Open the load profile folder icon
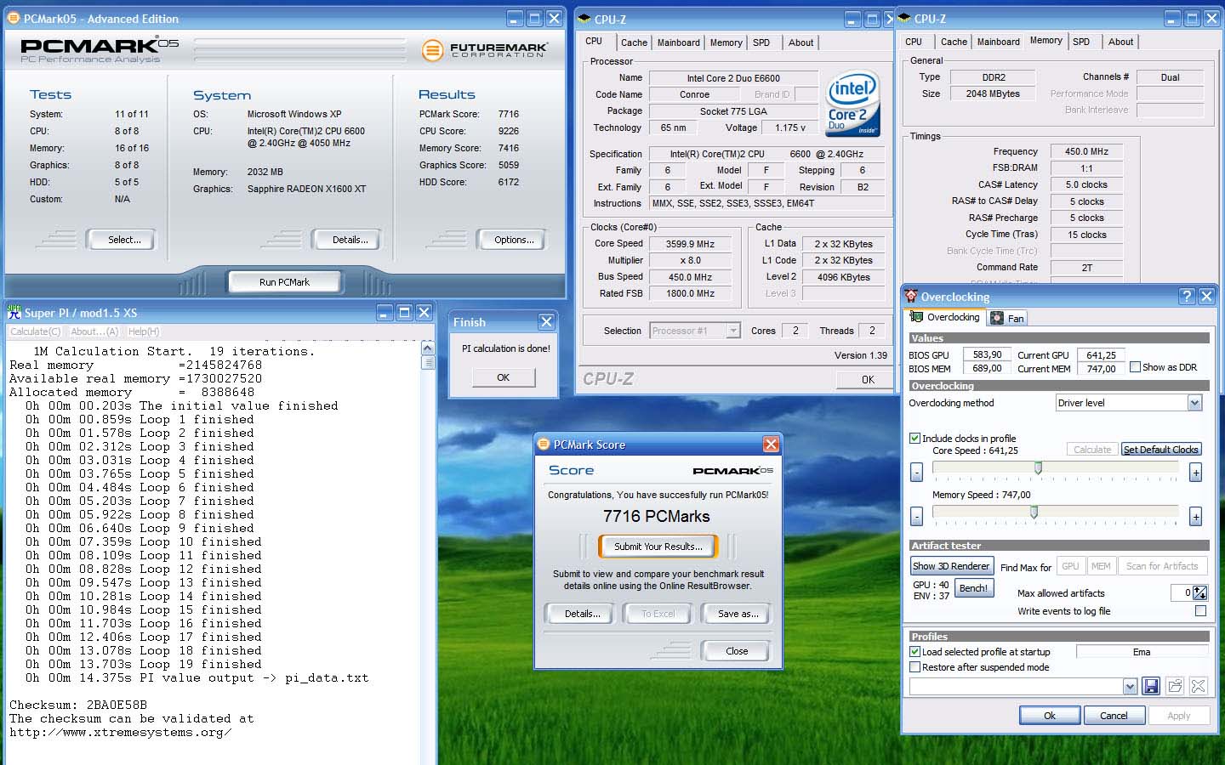Image resolution: width=1225 pixels, height=765 pixels. tap(1175, 686)
